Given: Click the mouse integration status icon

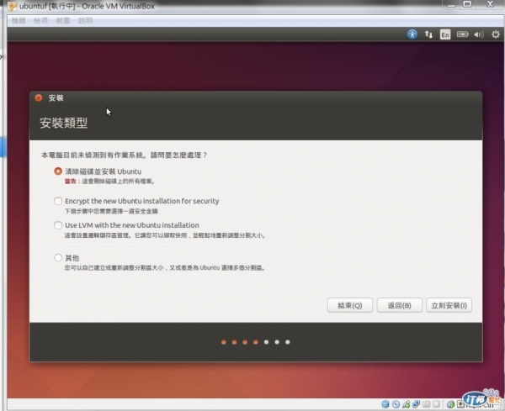Looking at the screenshot, I should tap(450, 404).
